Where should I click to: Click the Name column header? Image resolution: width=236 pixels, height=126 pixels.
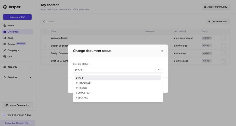click(x=53, y=31)
